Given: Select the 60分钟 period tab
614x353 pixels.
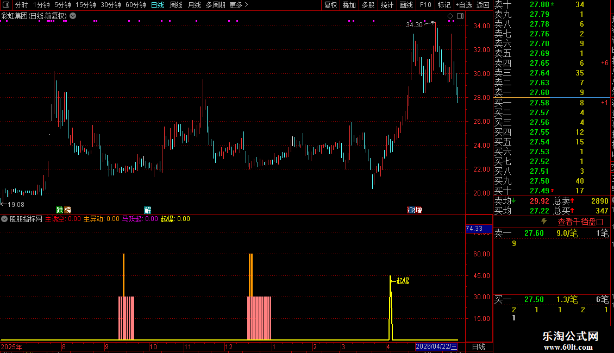Looking at the screenshot, I should click(135, 5).
